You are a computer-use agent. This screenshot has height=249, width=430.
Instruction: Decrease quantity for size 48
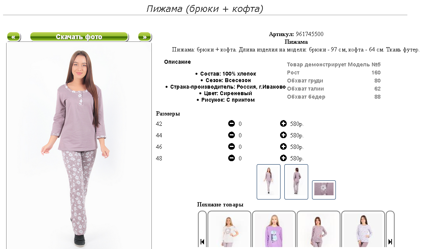[231, 158]
